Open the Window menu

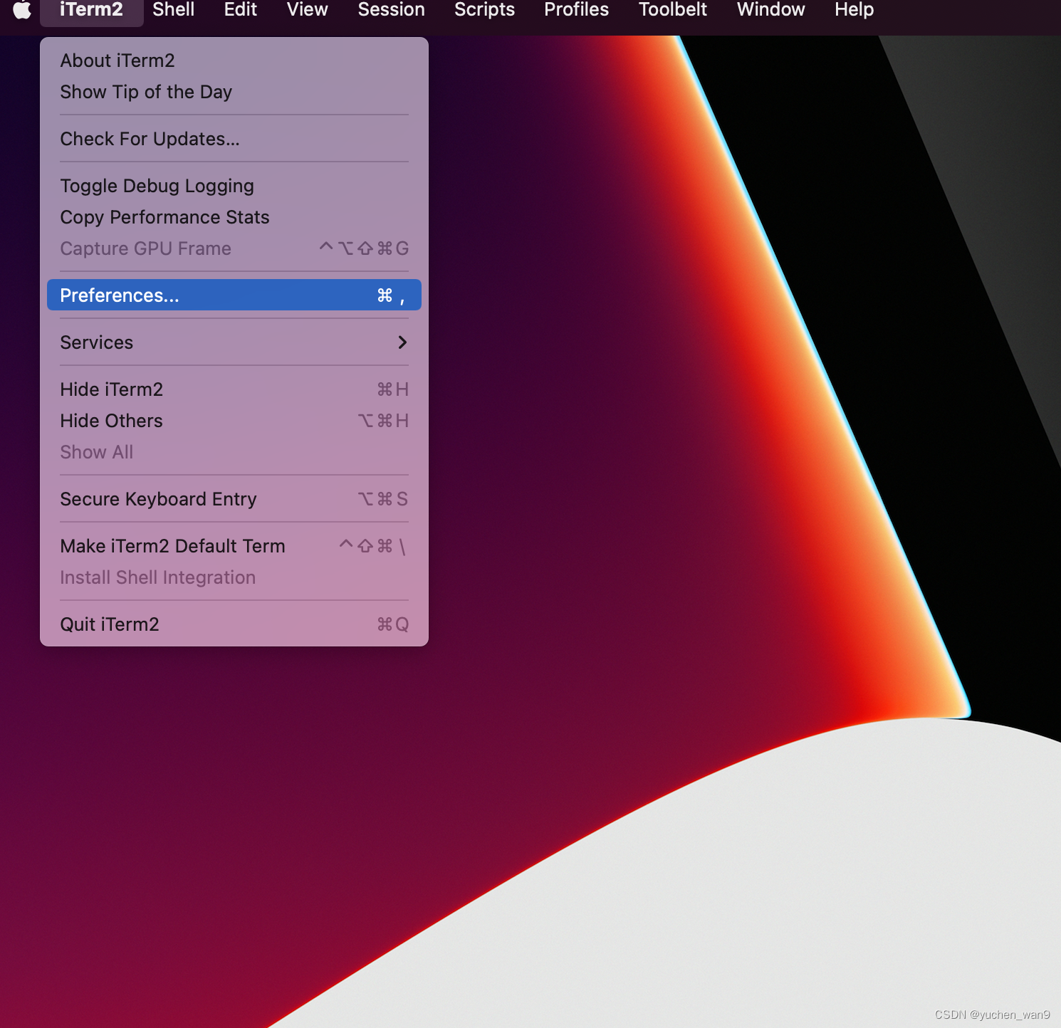pos(770,10)
